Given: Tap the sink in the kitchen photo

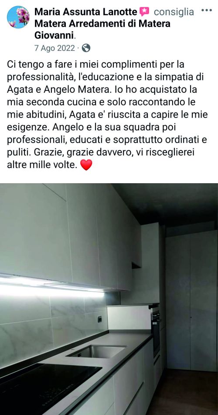Looking at the screenshot, I should [96, 351].
